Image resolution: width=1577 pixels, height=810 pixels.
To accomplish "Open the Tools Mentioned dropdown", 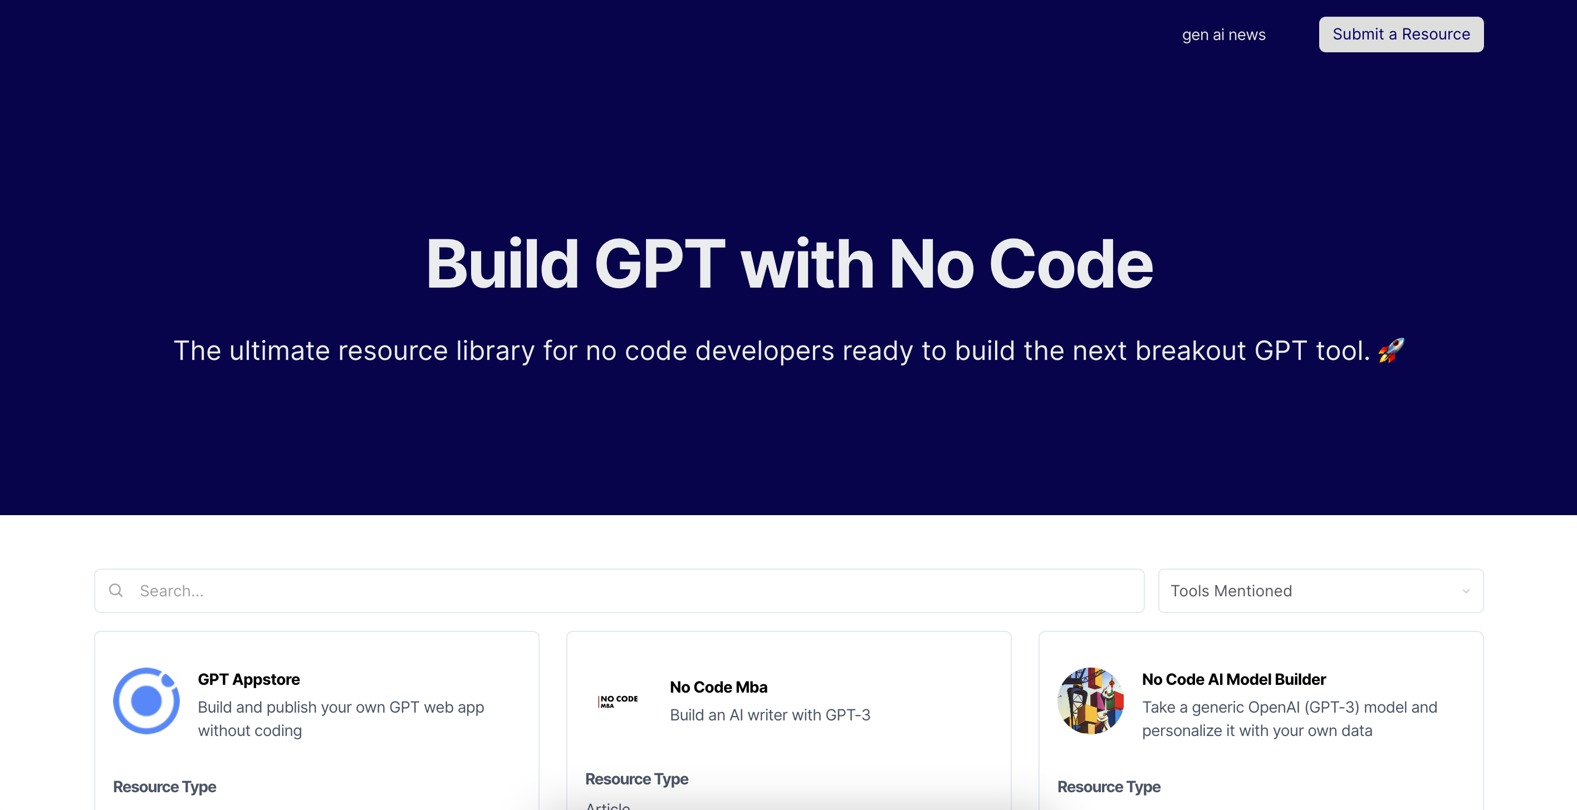I will [x=1320, y=590].
